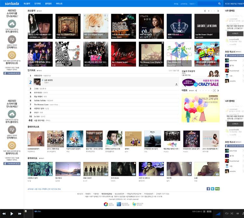Play the 사랑하고 싶어 music video
Image resolution: width=244 pixels, height=218 pixels.
pos(40,169)
